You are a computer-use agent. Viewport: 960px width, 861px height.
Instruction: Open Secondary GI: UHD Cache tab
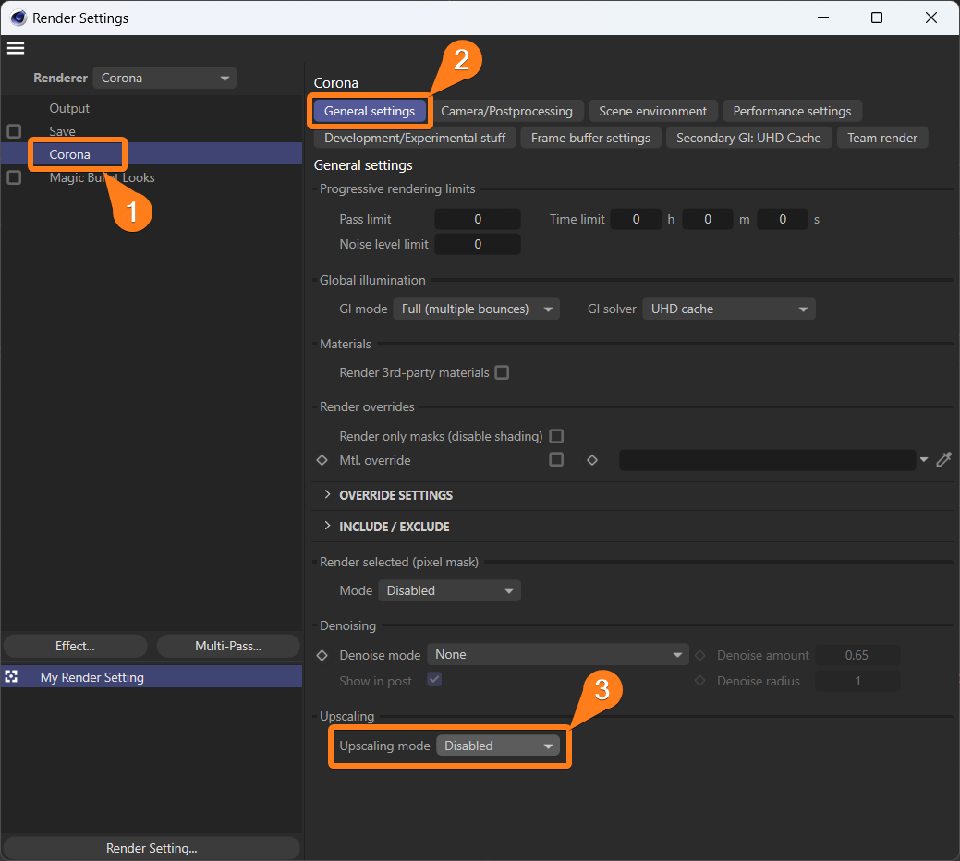click(748, 138)
